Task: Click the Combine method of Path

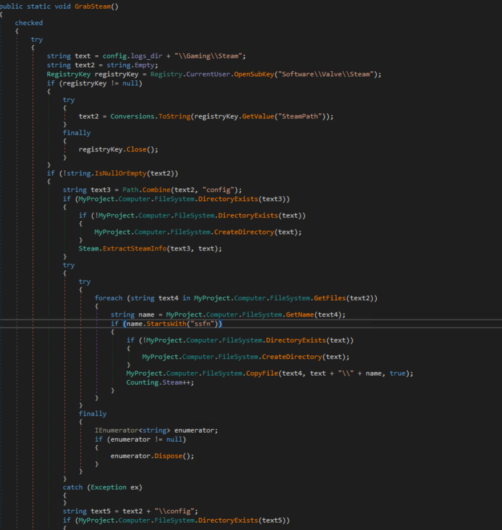Action: pyautogui.click(x=156, y=190)
